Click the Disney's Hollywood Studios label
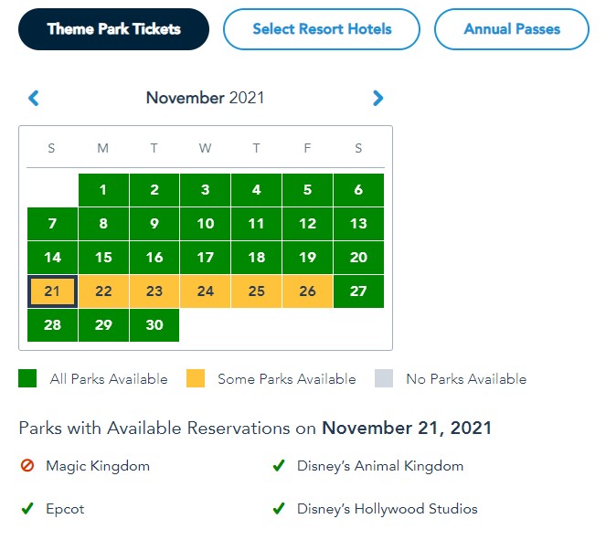606x540 pixels. [x=387, y=509]
